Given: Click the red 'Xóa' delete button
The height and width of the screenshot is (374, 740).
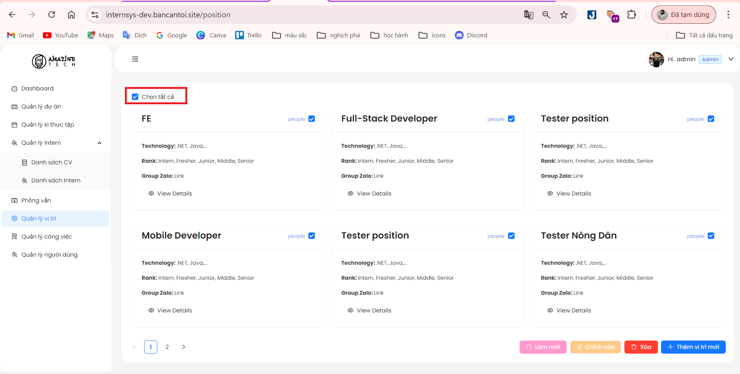Looking at the screenshot, I should point(641,347).
